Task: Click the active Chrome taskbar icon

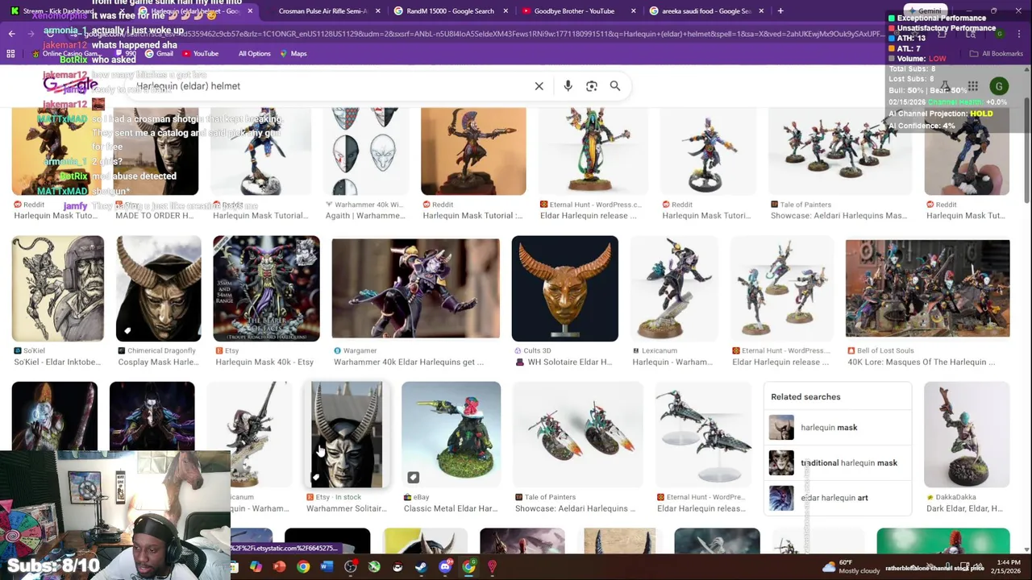Action: tap(468, 567)
